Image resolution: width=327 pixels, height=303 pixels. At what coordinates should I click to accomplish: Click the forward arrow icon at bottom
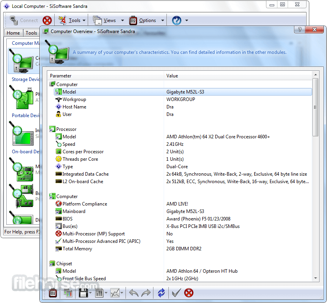coord(146,293)
